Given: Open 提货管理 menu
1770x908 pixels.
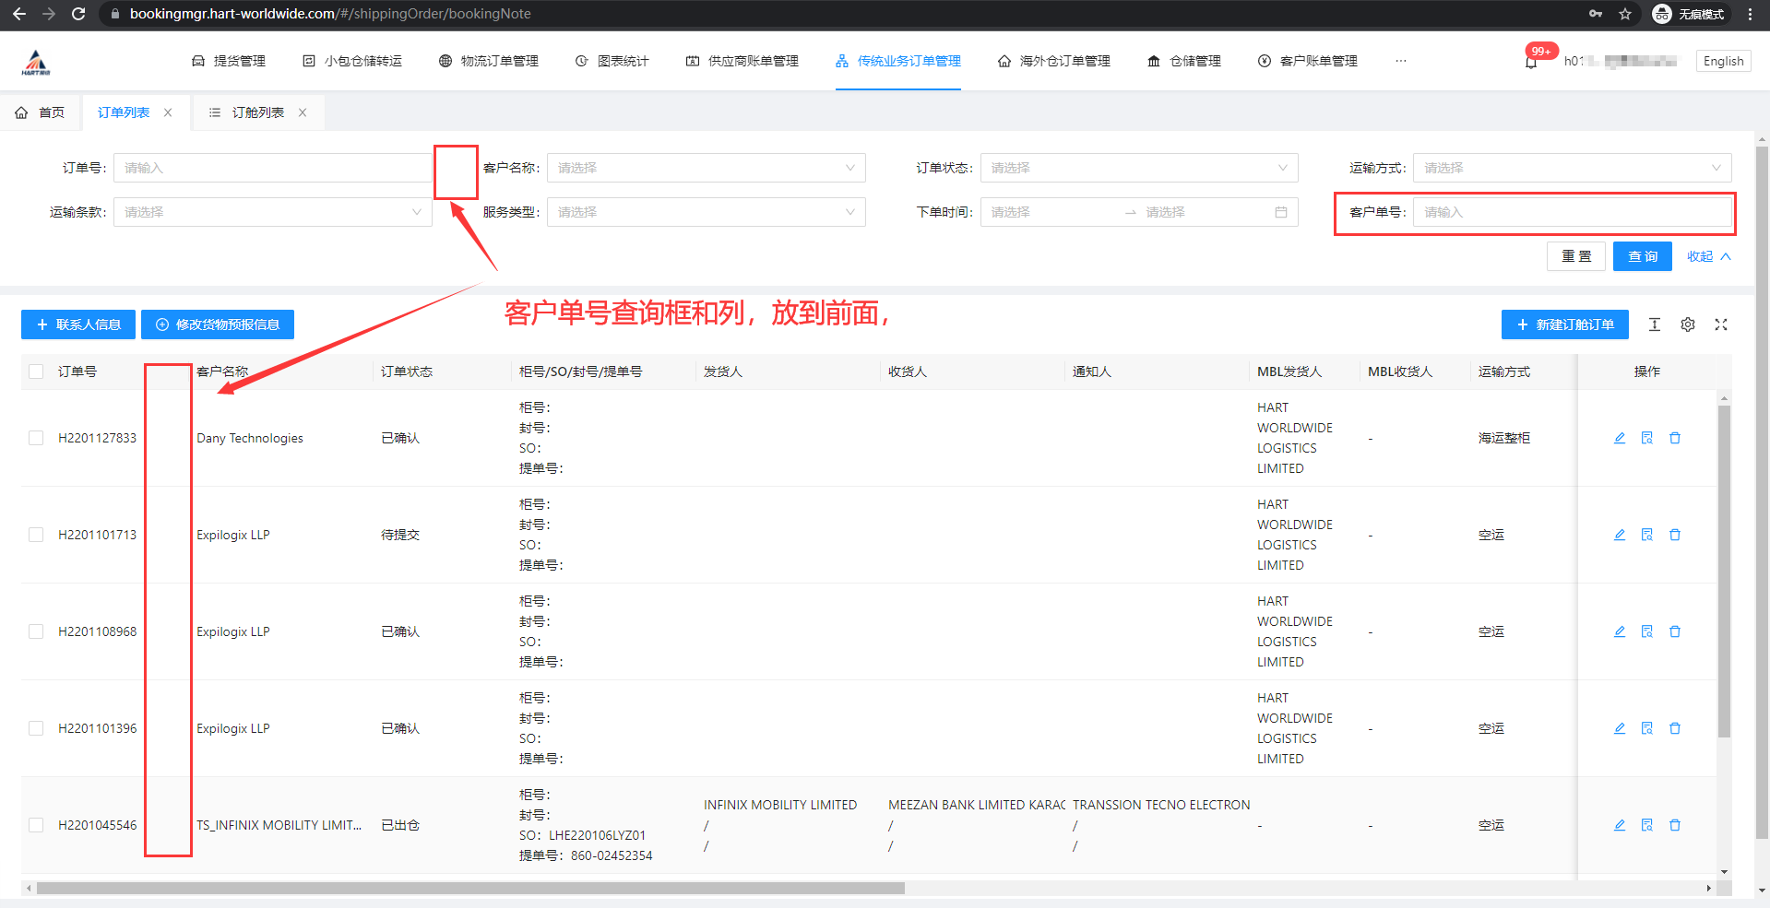Looking at the screenshot, I should click(229, 61).
